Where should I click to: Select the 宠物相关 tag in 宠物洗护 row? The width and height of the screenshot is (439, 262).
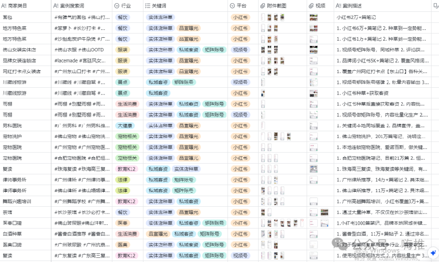(x=127, y=136)
